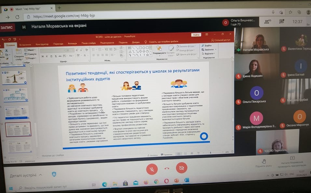
Task: Open Довідка tab in PowerPoint
Action: coord(136,42)
